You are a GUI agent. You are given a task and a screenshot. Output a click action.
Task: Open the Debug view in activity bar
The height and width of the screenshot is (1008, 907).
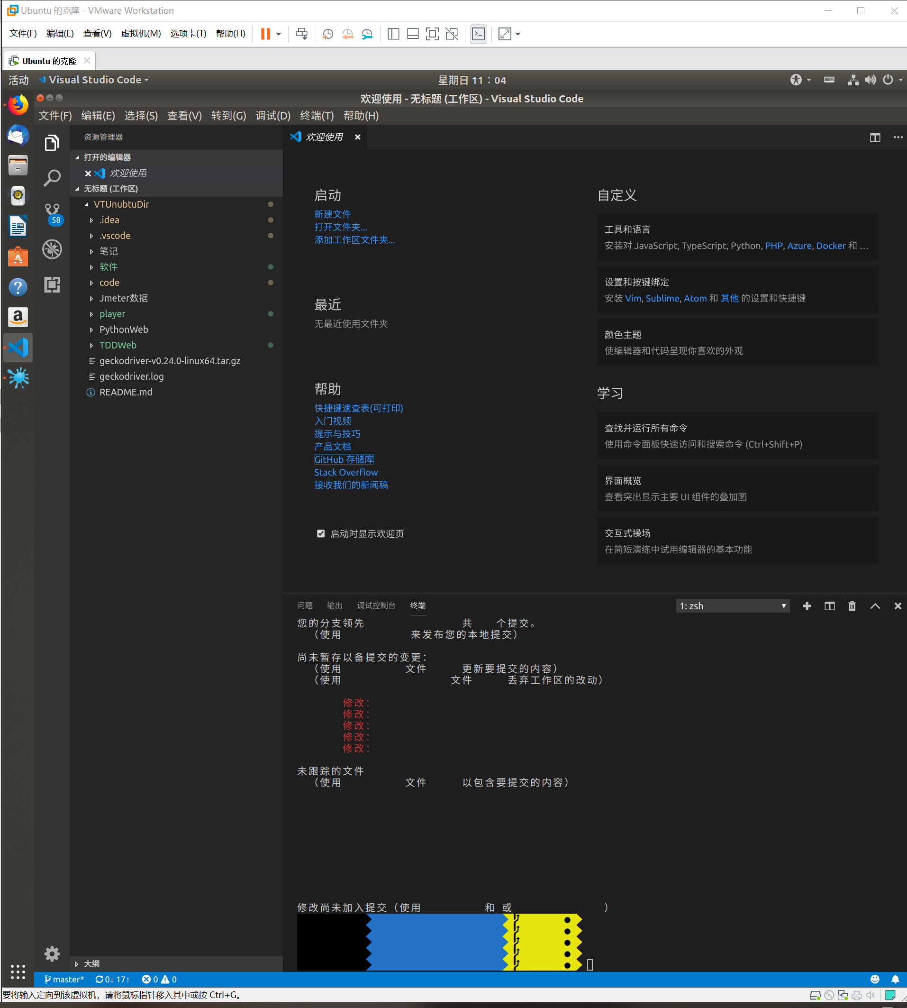tap(52, 249)
